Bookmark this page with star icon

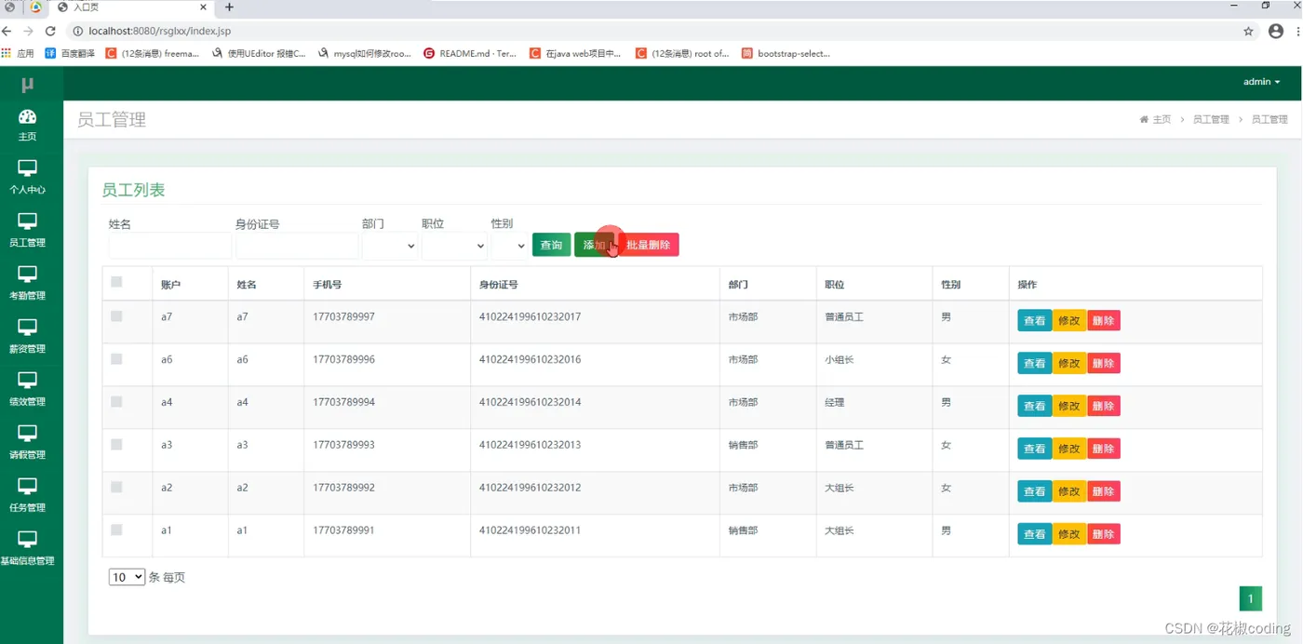click(1248, 31)
